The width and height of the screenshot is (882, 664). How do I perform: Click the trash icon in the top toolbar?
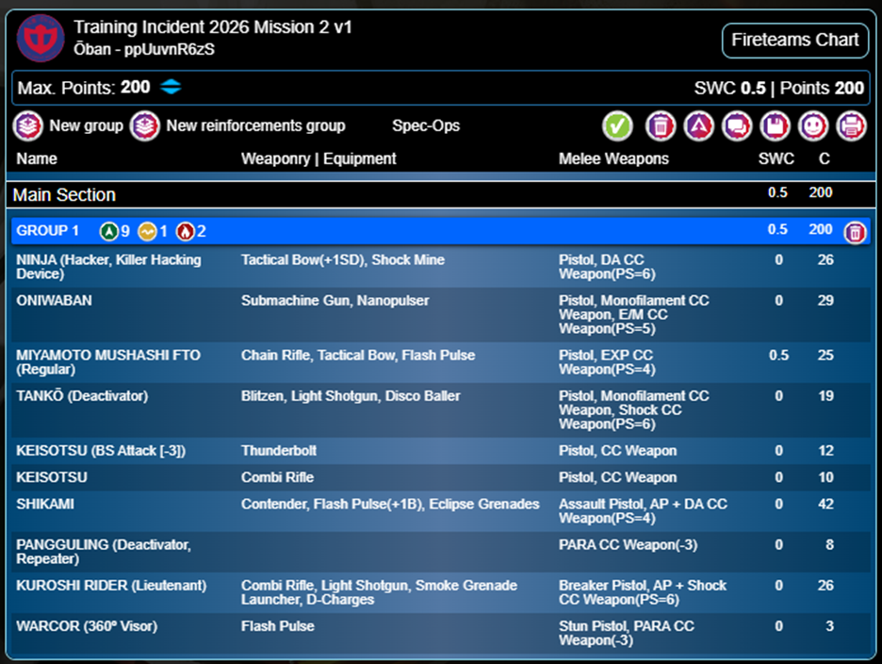661,125
